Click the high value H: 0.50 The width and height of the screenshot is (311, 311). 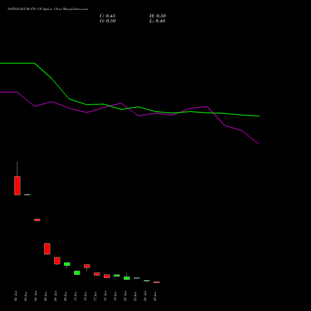(x=157, y=16)
